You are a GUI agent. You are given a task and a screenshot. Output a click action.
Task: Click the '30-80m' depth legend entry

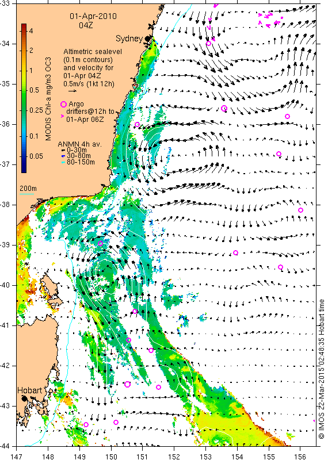click(79, 156)
